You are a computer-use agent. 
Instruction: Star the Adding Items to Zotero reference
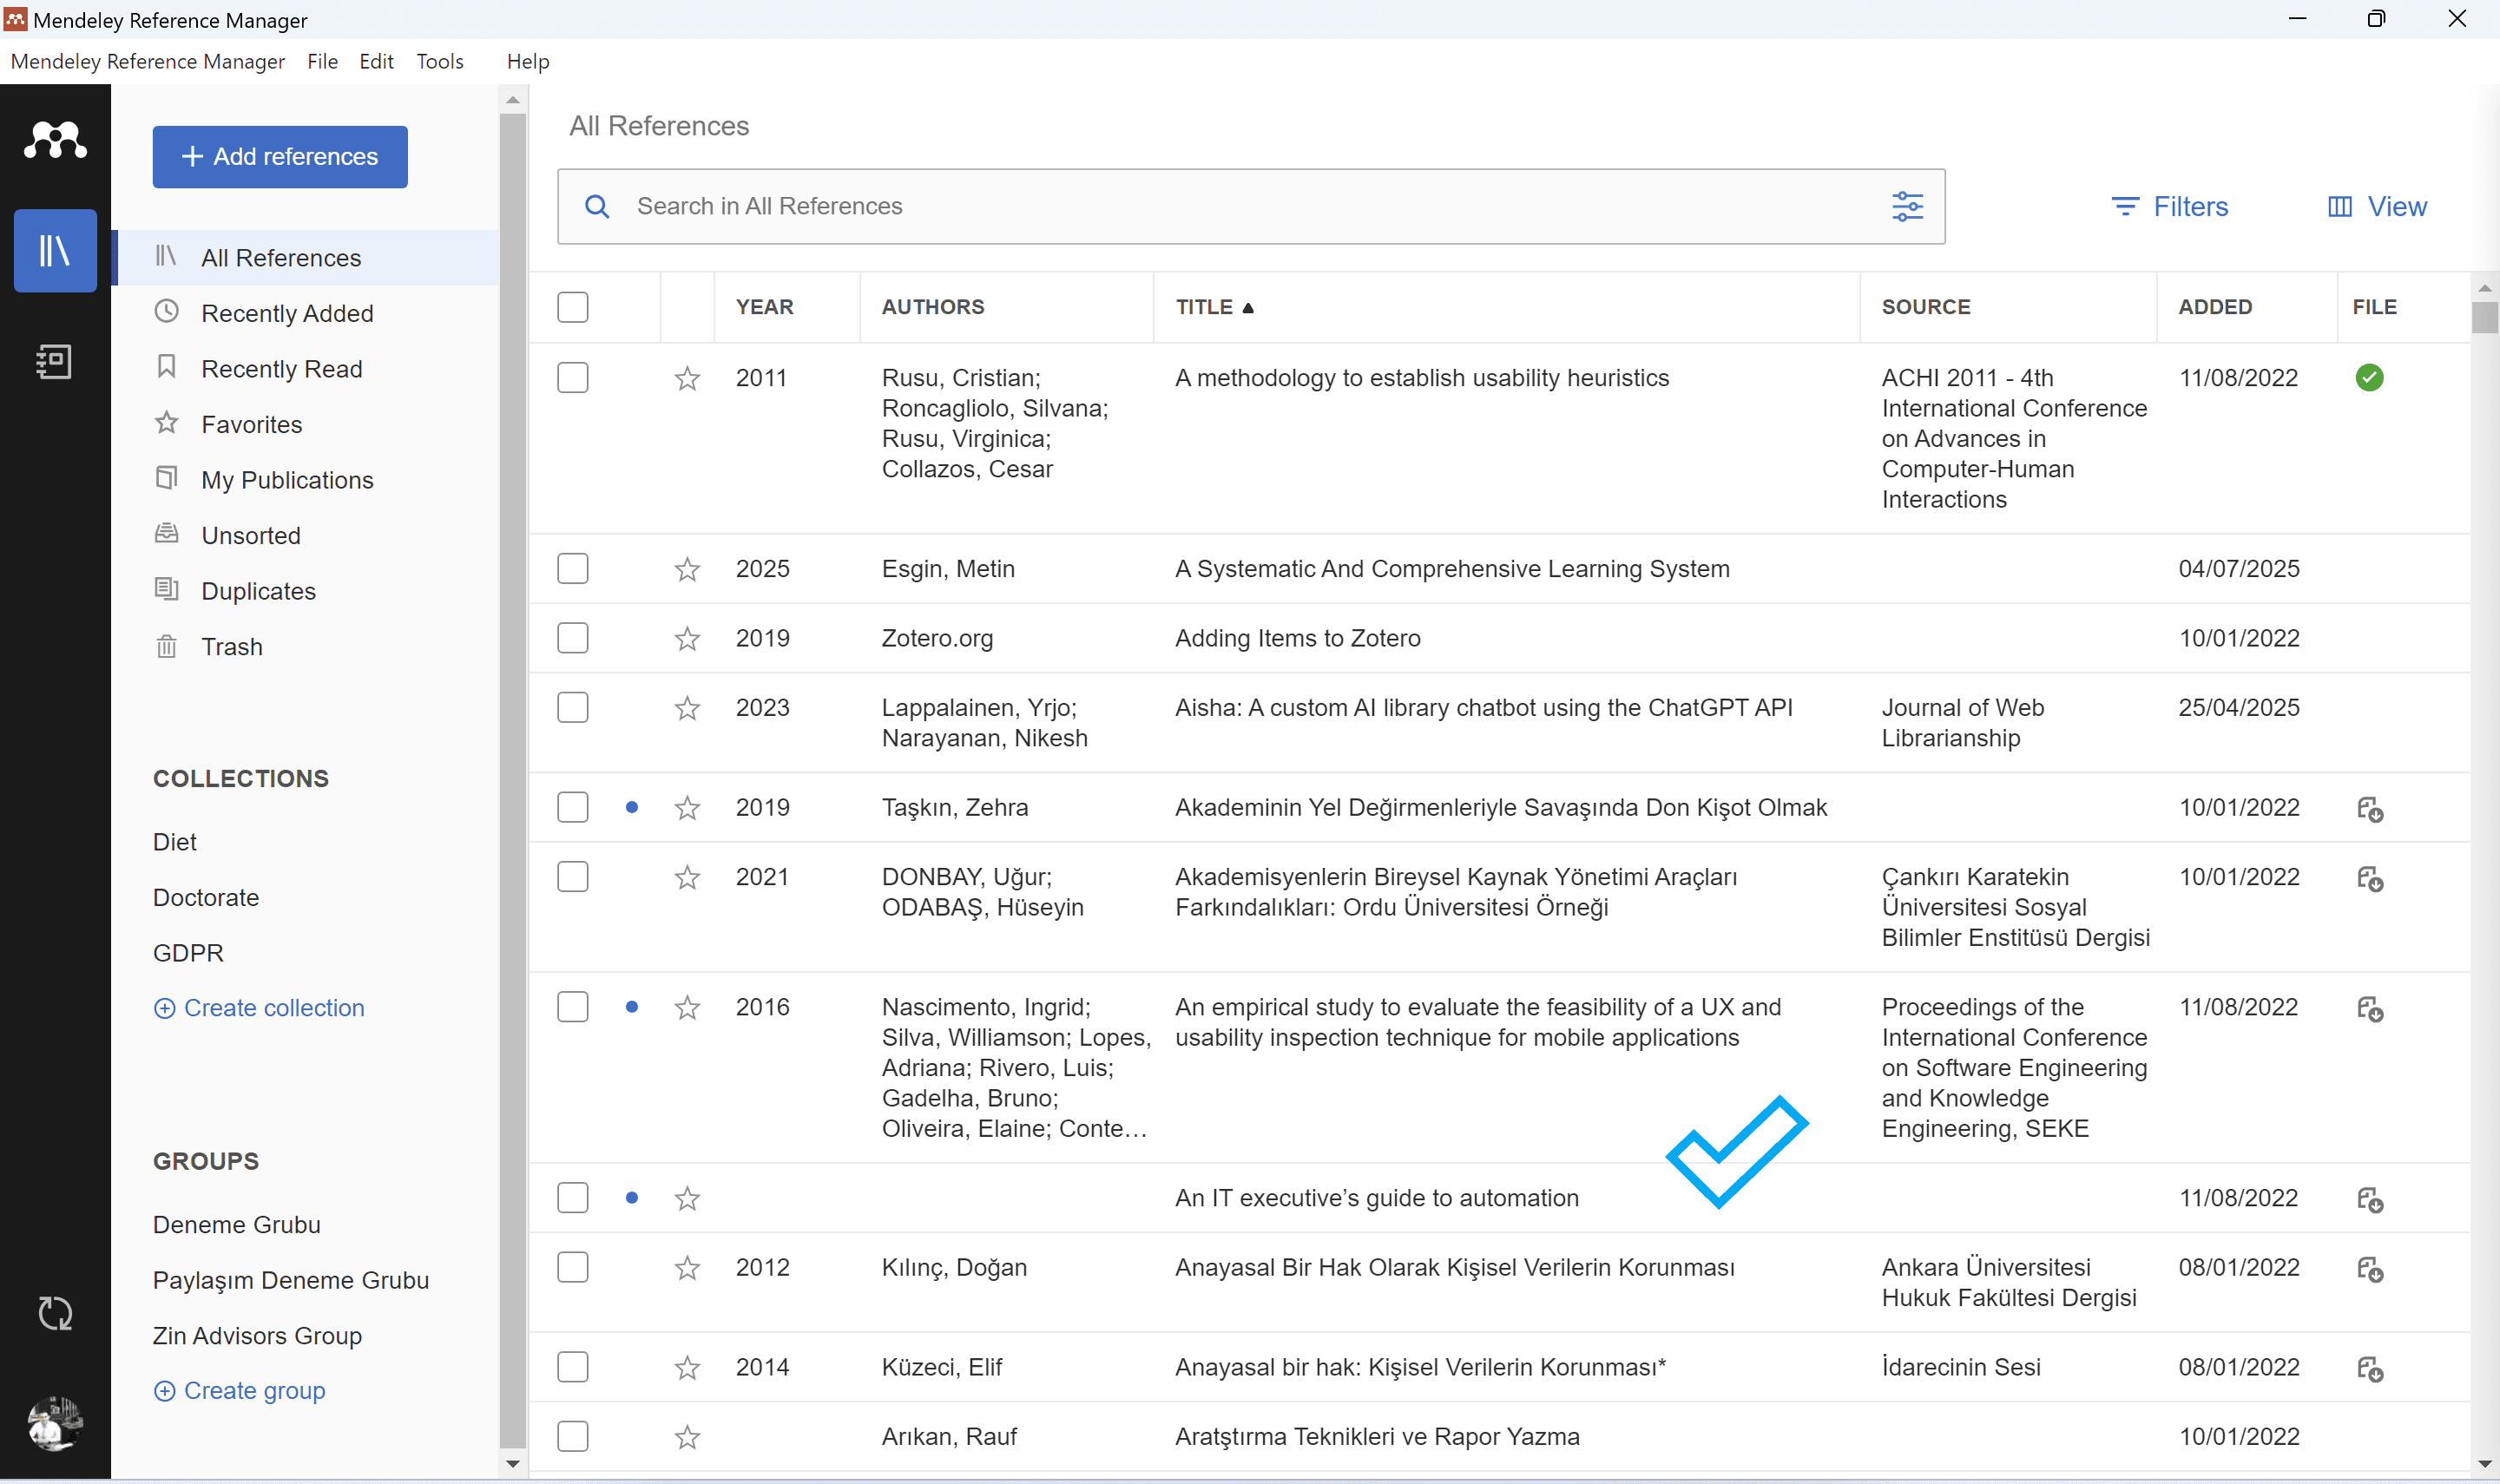(x=687, y=638)
